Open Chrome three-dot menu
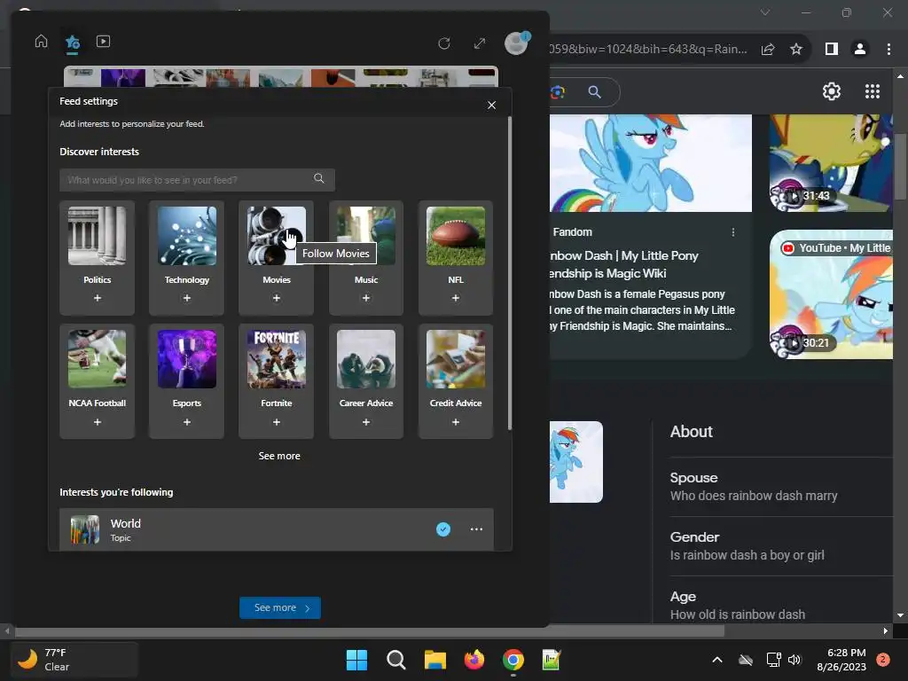The height and width of the screenshot is (681, 908). [x=888, y=50]
